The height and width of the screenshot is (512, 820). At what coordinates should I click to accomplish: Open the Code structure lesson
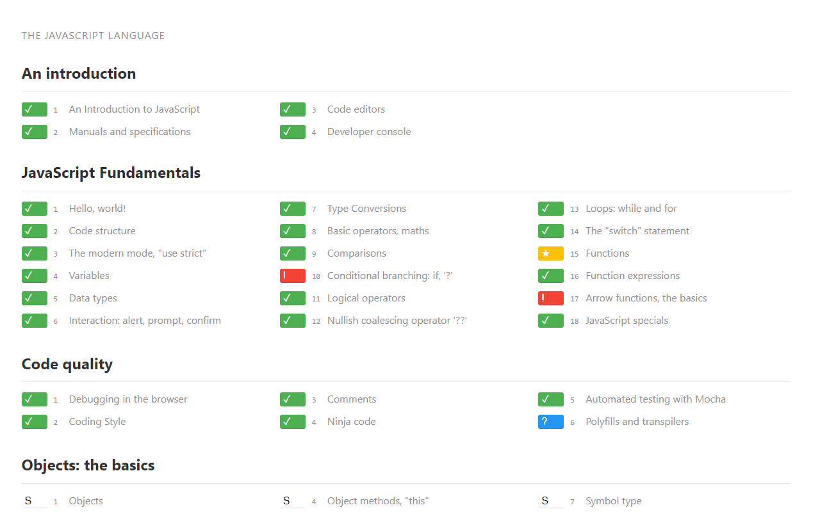pos(102,231)
